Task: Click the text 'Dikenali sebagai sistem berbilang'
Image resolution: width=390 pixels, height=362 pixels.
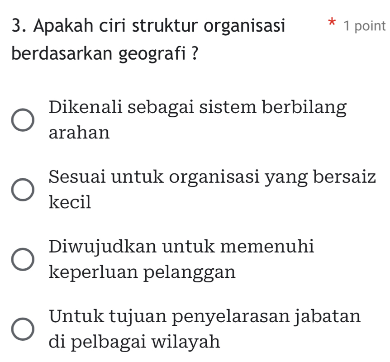Action: coord(197,108)
